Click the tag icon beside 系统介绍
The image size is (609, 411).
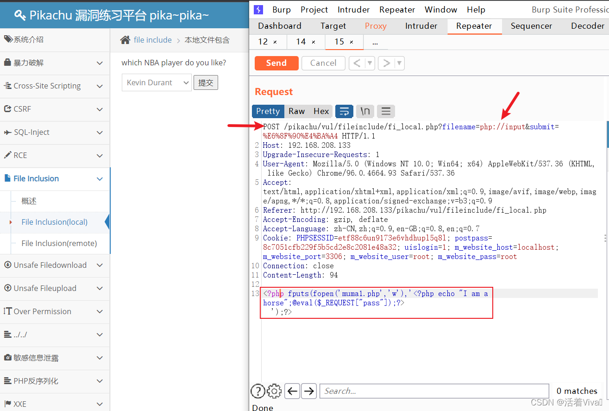(8, 39)
